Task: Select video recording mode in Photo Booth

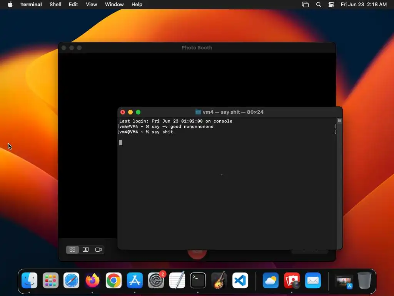Action: (x=98, y=249)
